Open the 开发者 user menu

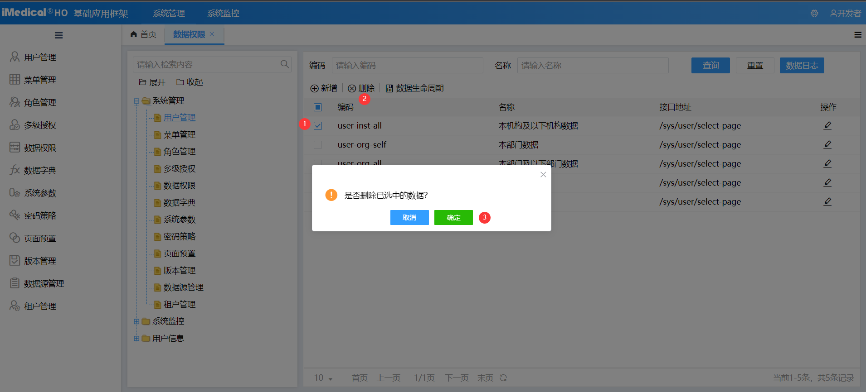point(846,14)
